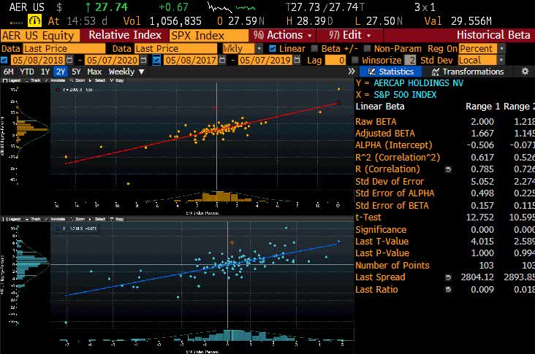Viewport: 535px width, 354px height.
Task: Select the Max range tab
Action: coord(94,72)
